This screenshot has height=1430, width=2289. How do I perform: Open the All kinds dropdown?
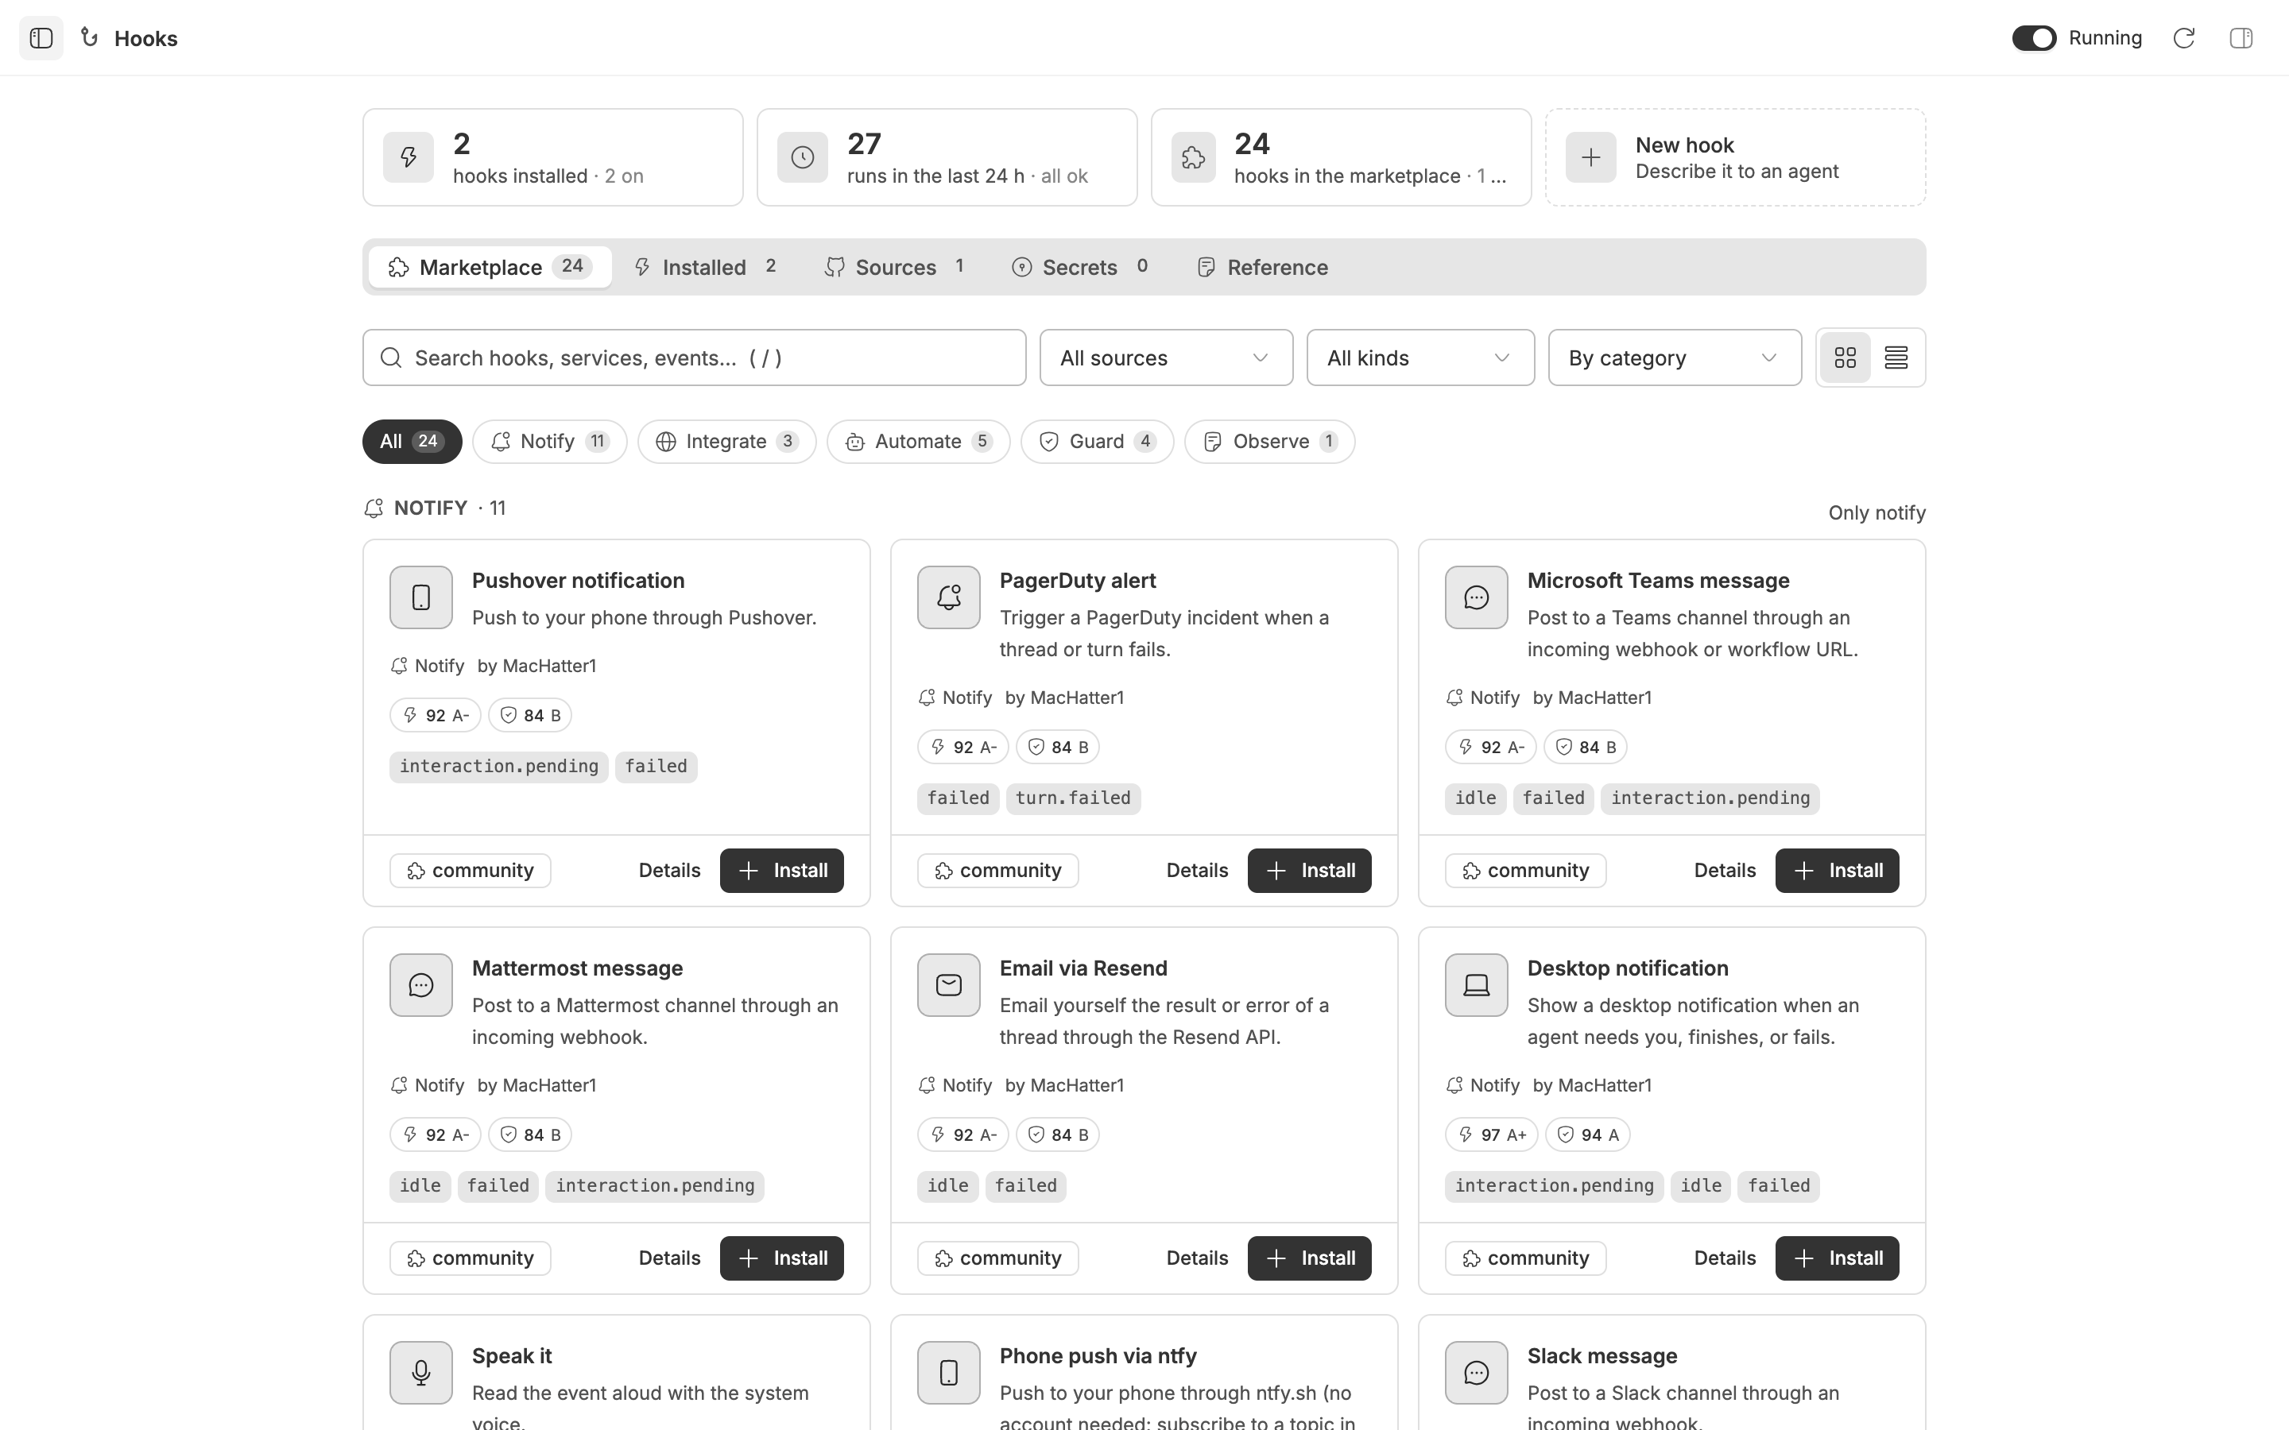[1421, 357]
